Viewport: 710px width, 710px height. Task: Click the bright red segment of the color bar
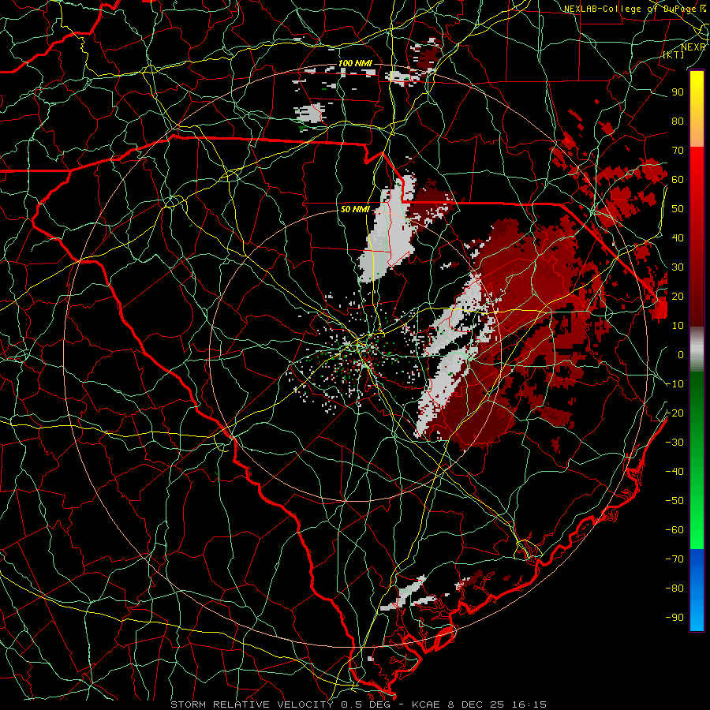(697, 166)
